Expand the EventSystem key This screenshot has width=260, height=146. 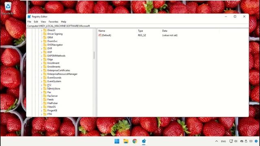41,82
